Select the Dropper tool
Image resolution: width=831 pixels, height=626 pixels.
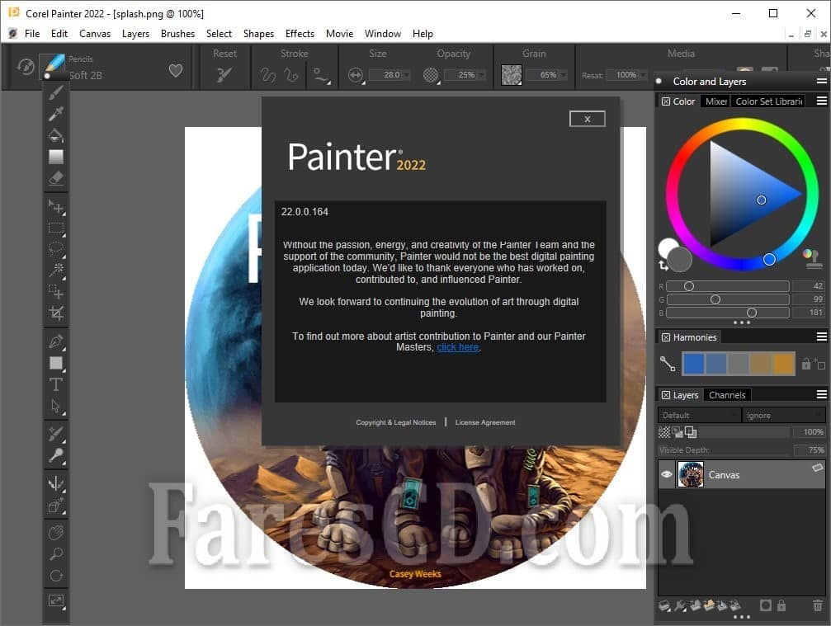[55, 113]
